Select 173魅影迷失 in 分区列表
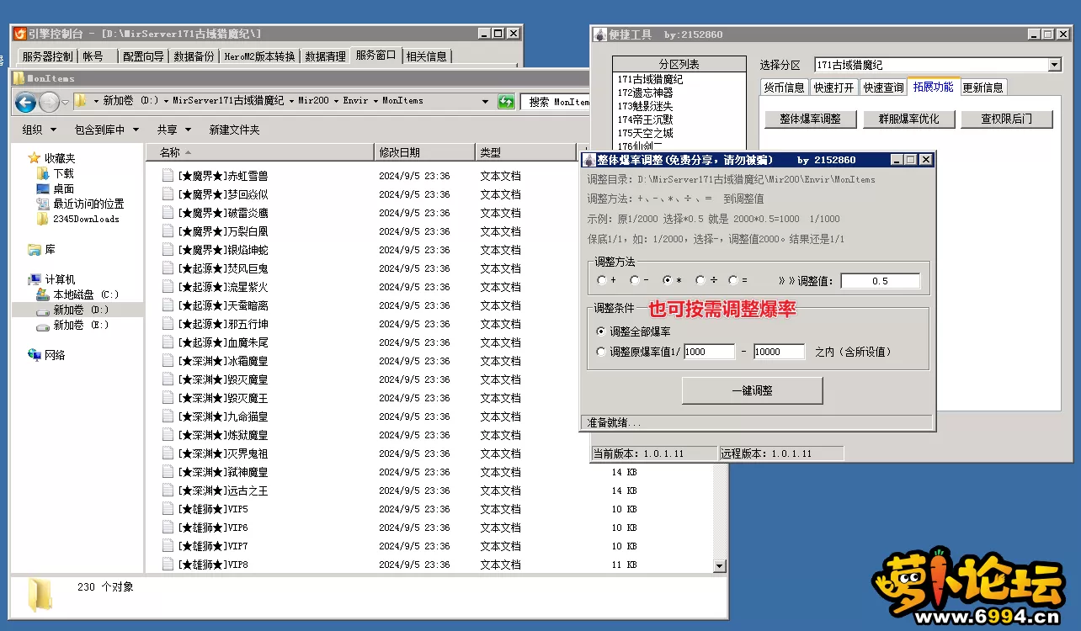1081x631 pixels. click(646, 106)
